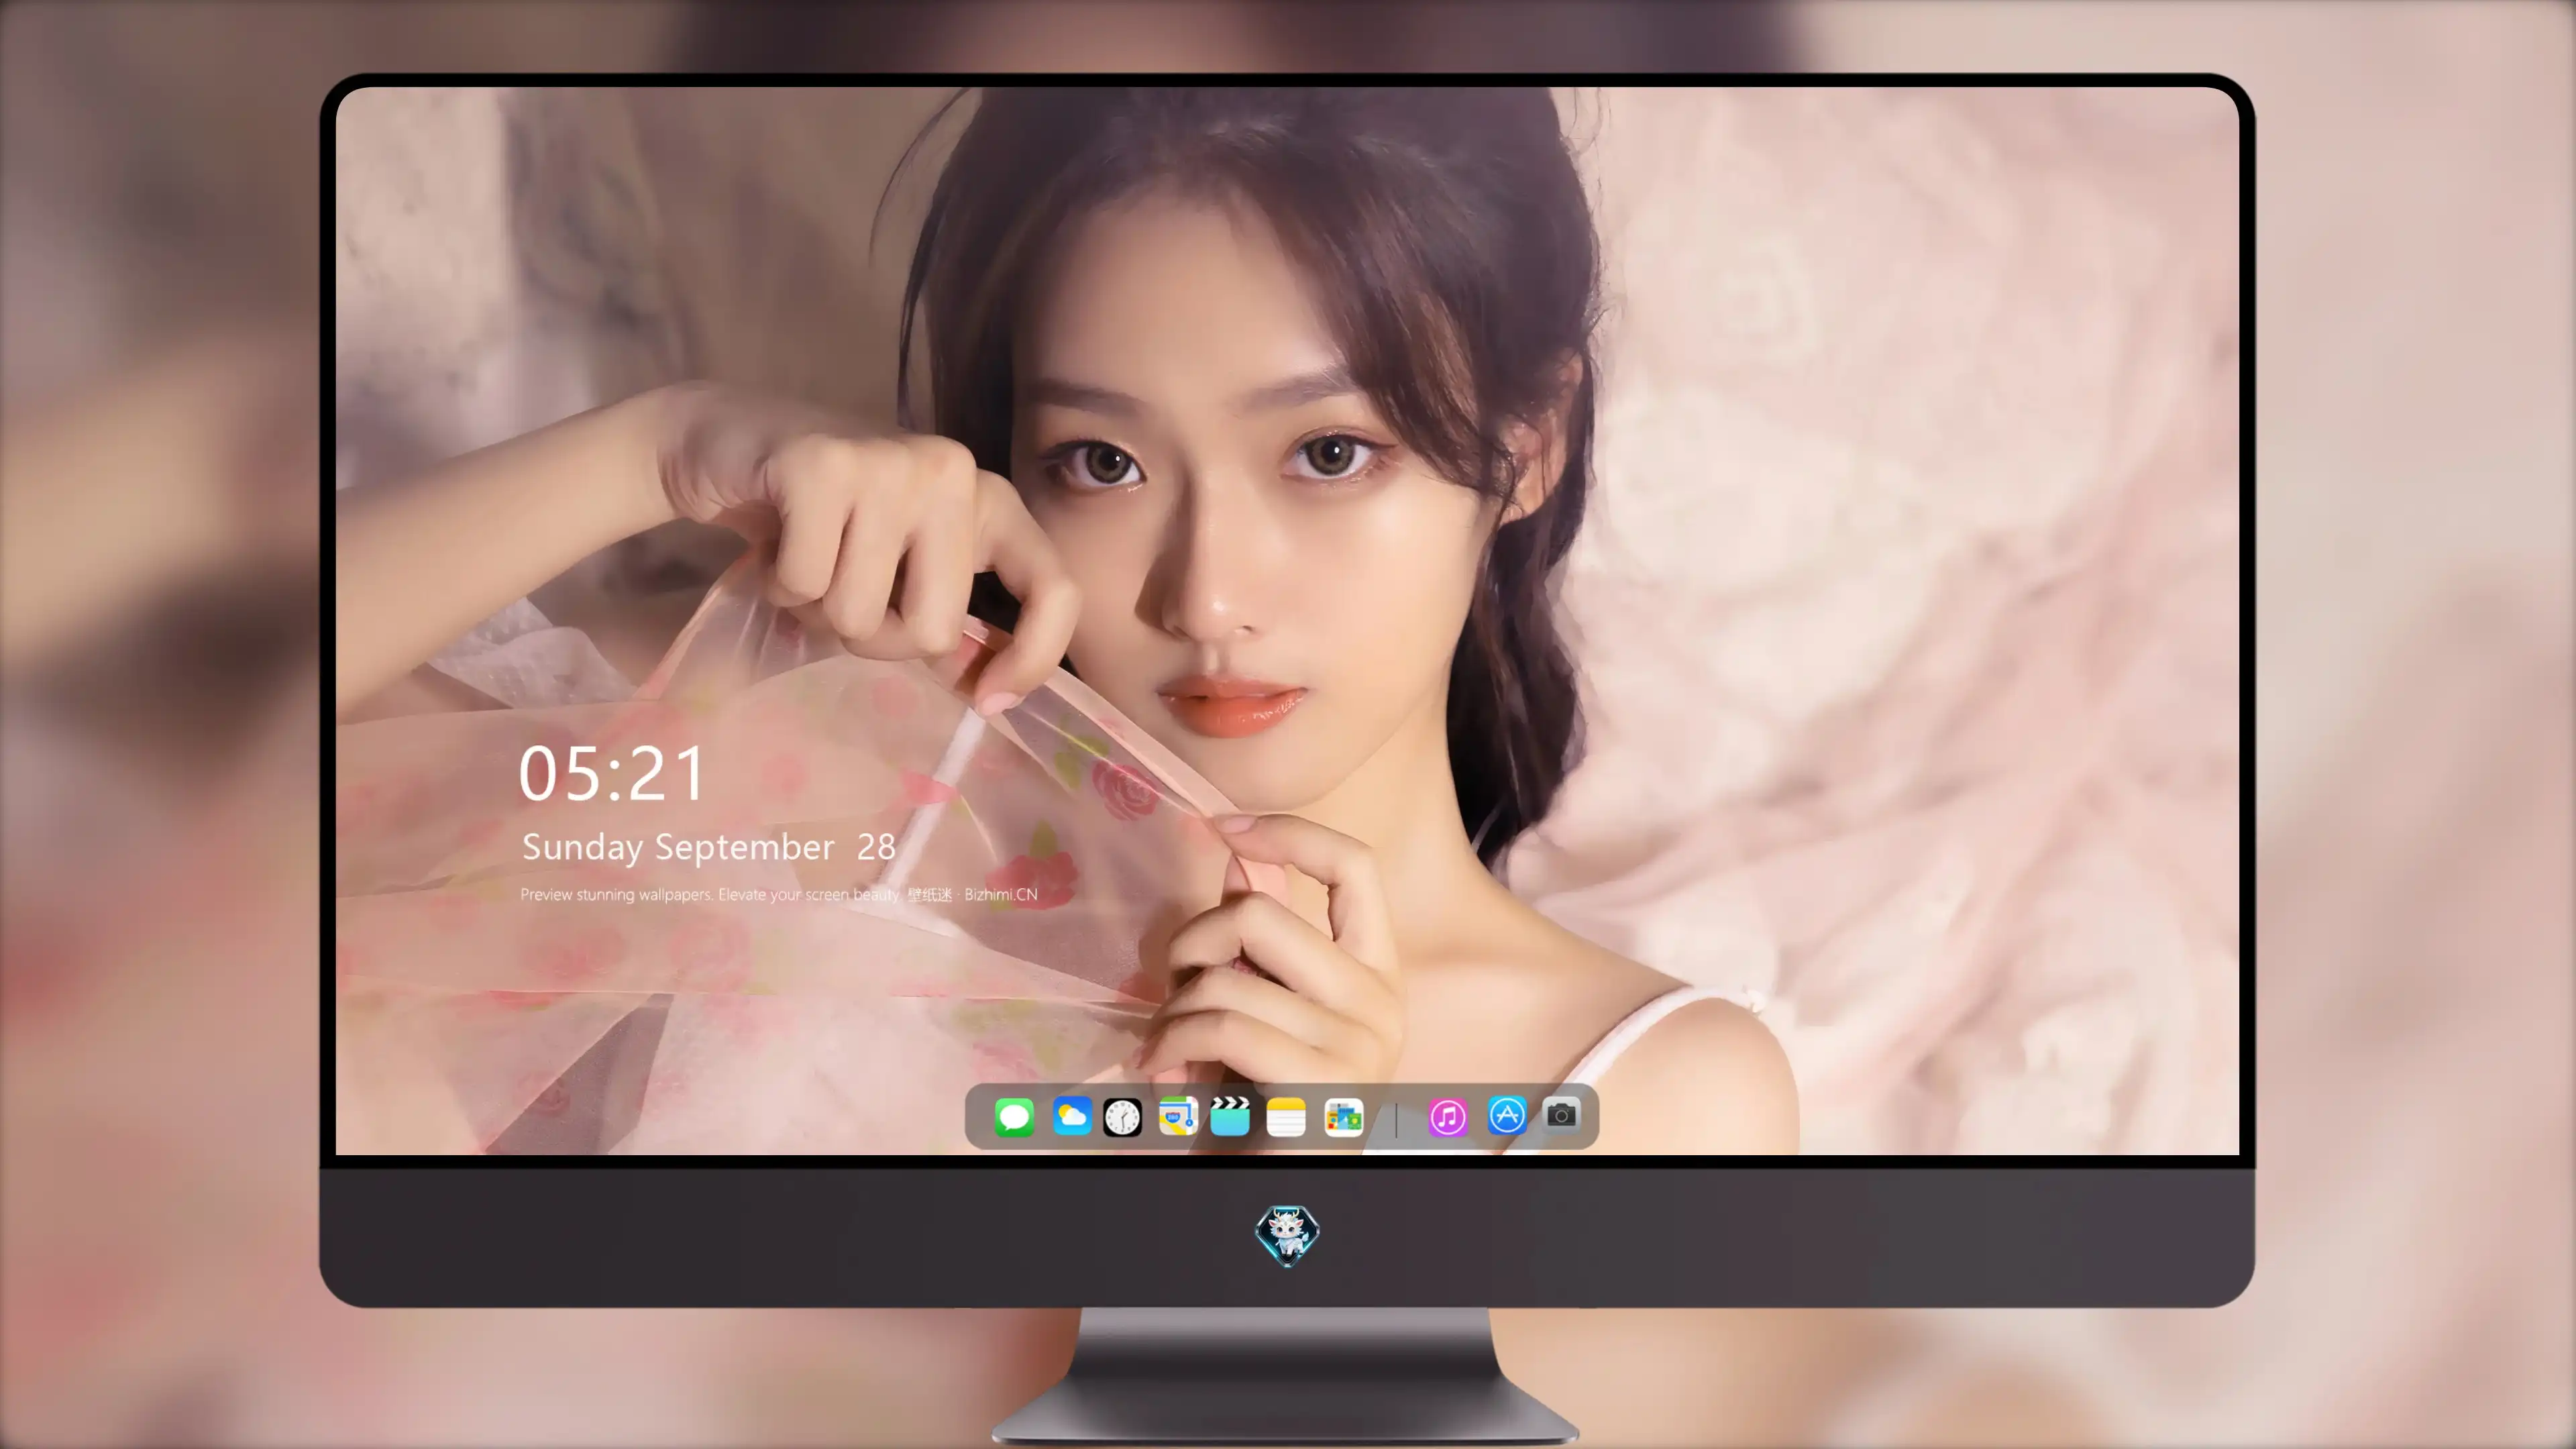Open the Maps app in the dock
The height and width of the screenshot is (1449, 2576).
(1178, 1116)
